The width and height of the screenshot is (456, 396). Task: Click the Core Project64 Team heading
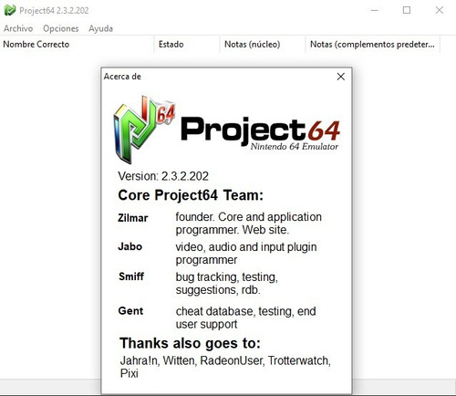[191, 195]
